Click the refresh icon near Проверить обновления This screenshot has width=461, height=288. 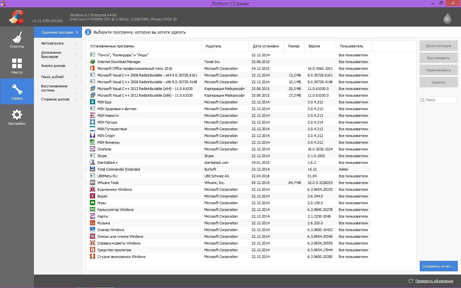tap(411, 281)
